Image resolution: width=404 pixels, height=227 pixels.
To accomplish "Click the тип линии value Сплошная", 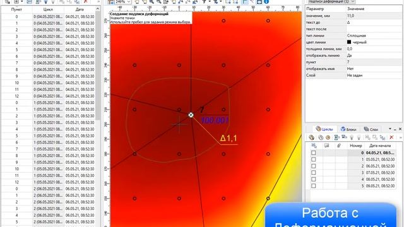I will pos(374,35).
